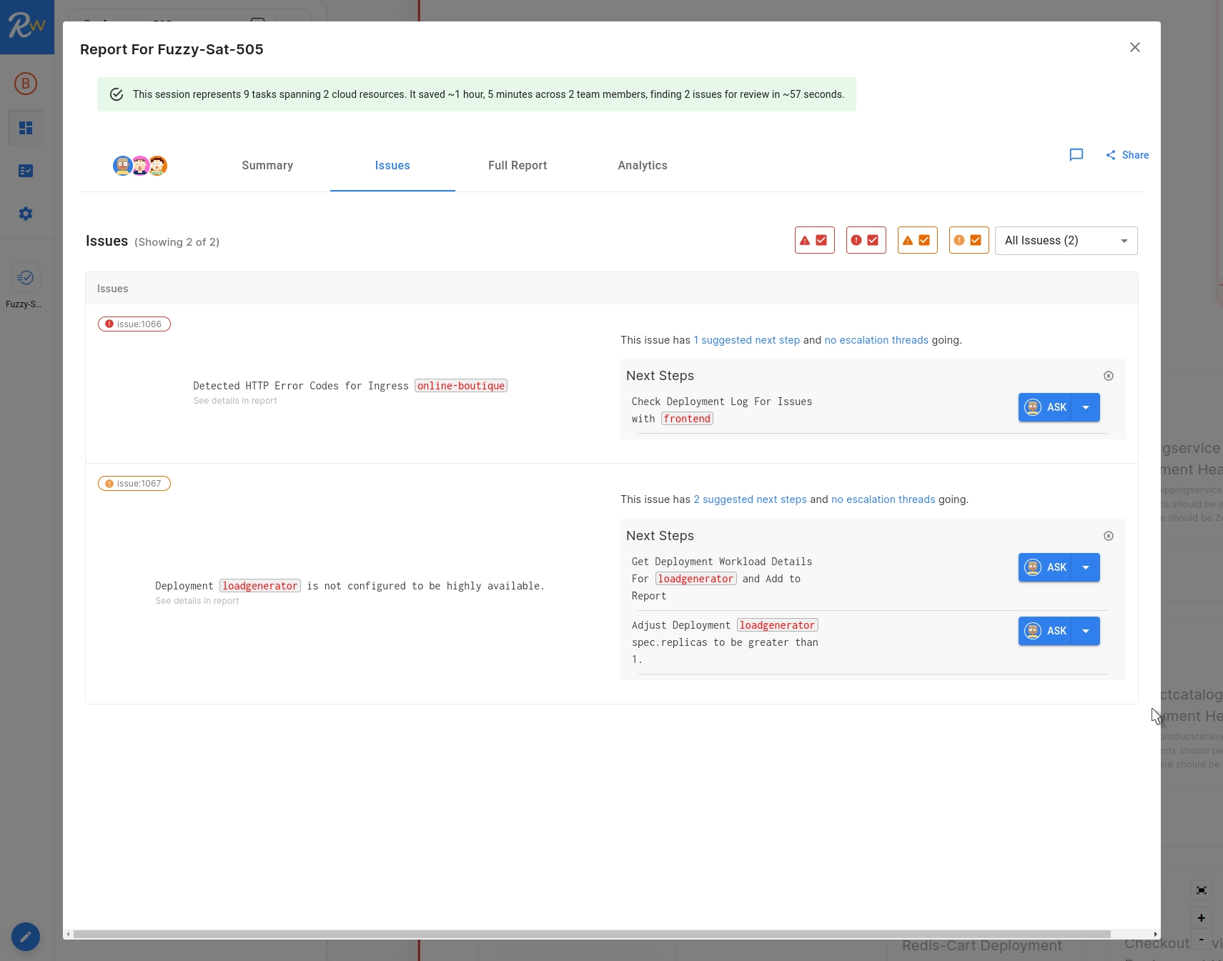Dismiss Next Steps panel for issue 1066
1223x961 pixels.
(1108, 376)
